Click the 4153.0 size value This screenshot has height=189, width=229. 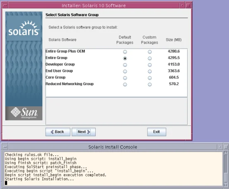[174, 64]
